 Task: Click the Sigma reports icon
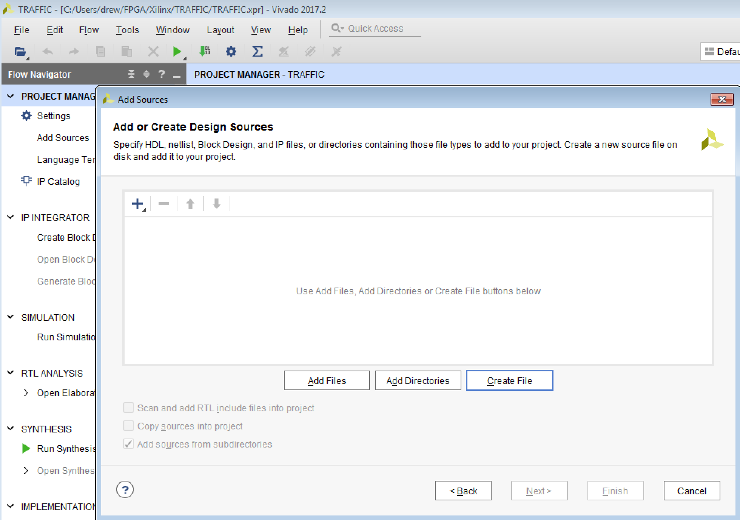[x=257, y=51]
